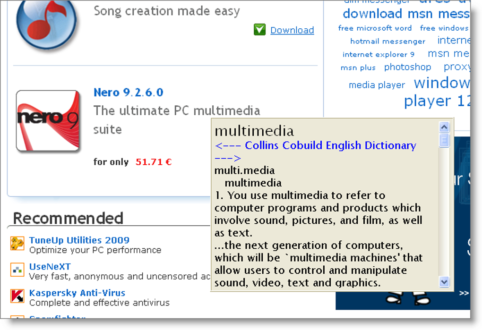Click 'Complete and effective antivirus' description

[99, 303]
